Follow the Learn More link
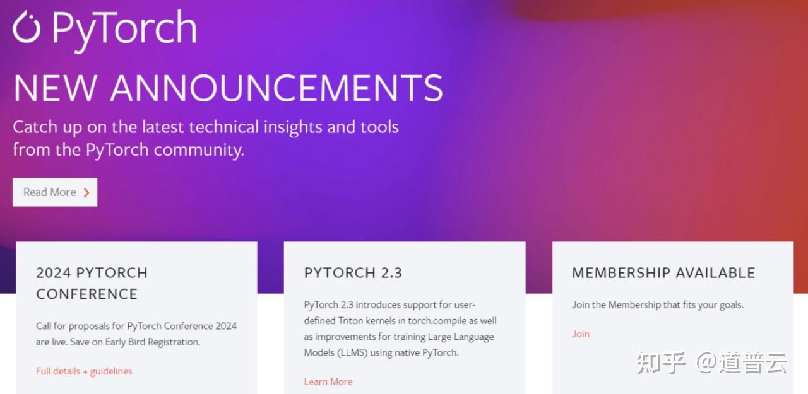Image resolution: width=808 pixels, height=394 pixels. 328,381
